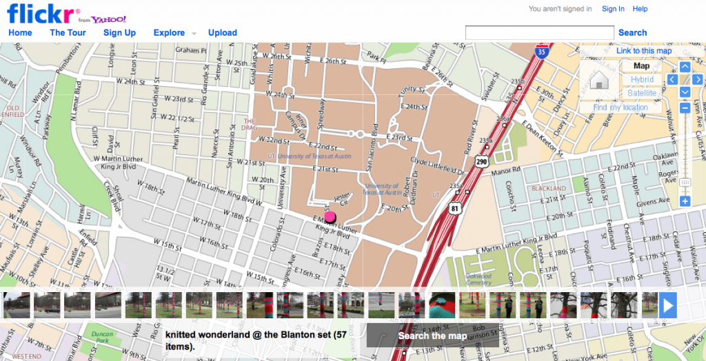Switch to Map view type
Viewport: 706px width, 361px height.
(x=641, y=66)
